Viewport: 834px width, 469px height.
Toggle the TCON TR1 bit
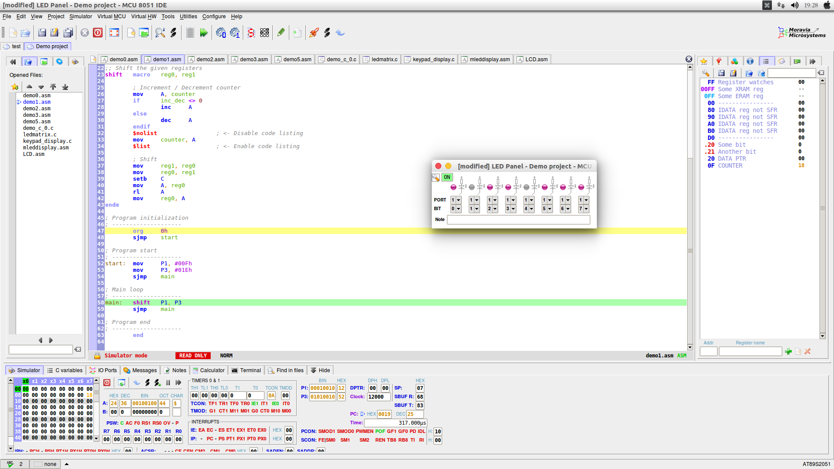tap(223, 403)
